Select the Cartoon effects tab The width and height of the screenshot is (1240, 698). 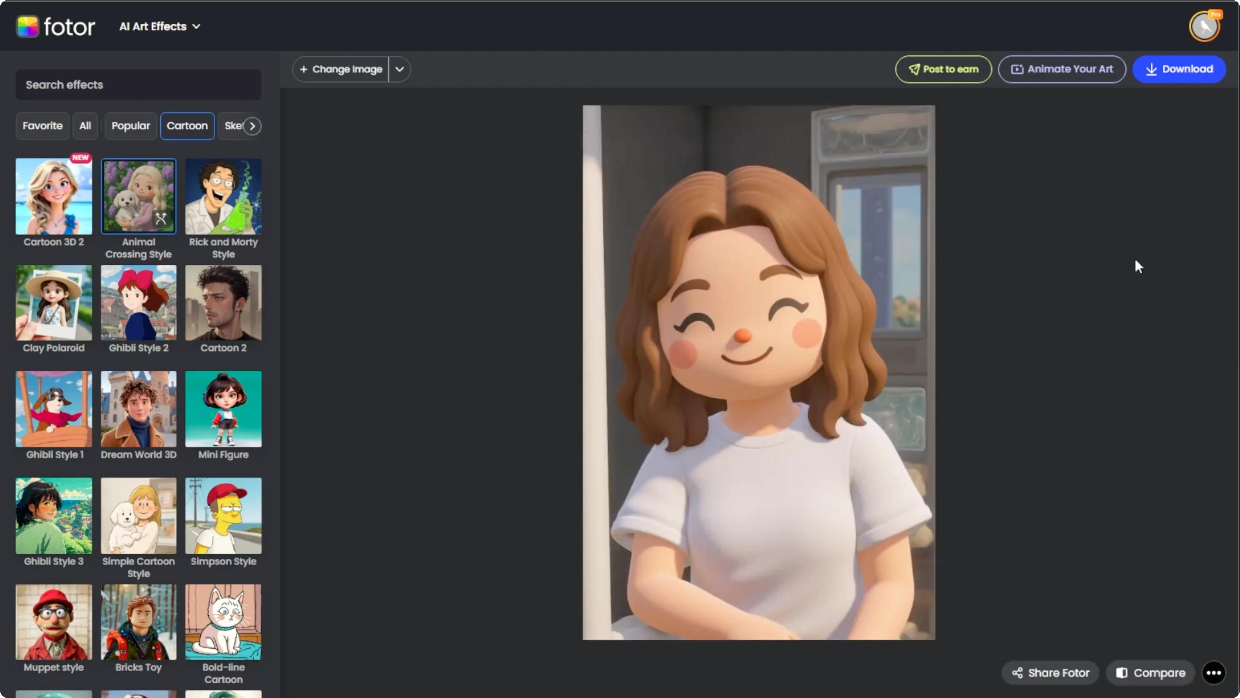click(x=187, y=126)
